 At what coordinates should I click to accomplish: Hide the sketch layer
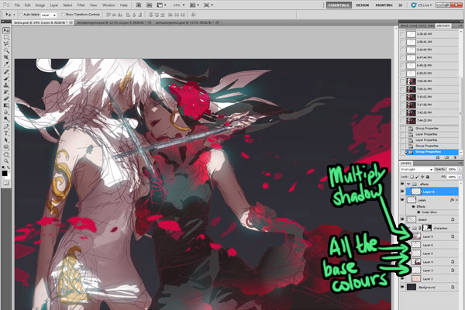(402, 219)
